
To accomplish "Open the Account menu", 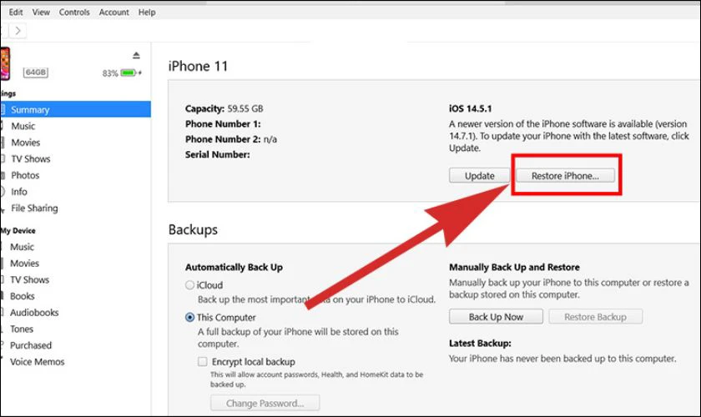I will (x=114, y=12).
